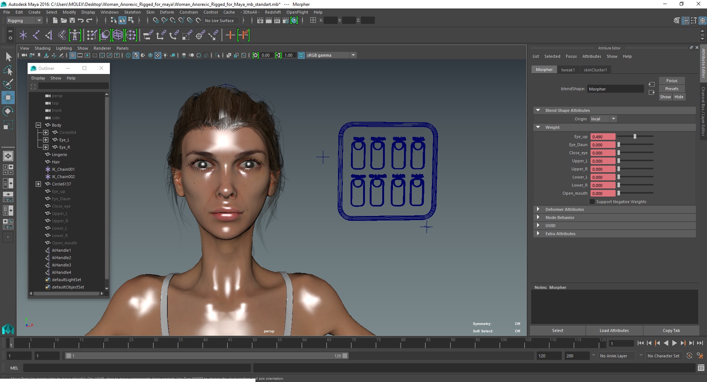Viewport: 707px width, 382px height.
Task: Activate the Paint Selection tool
Action: pos(8,84)
